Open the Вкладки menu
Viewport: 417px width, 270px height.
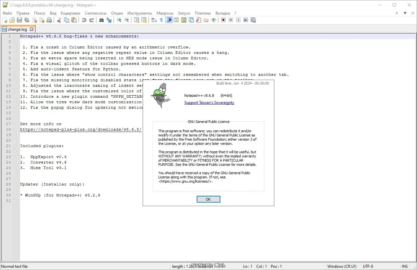(x=223, y=13)
